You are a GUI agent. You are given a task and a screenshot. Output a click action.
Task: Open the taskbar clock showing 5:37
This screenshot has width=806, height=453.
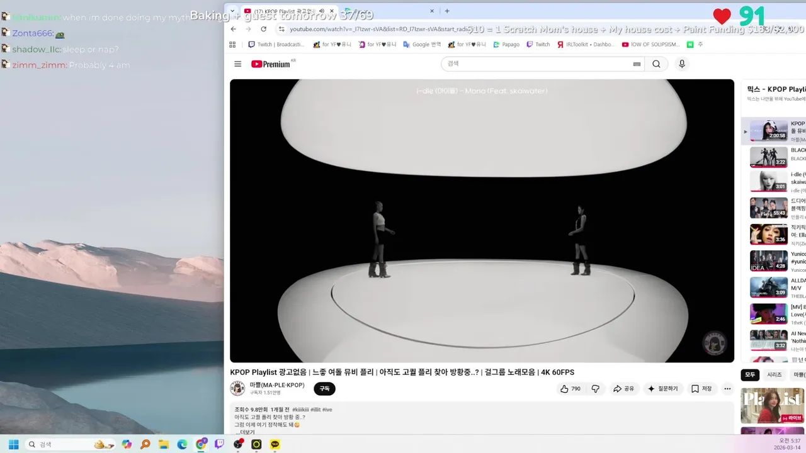(788, 444)
